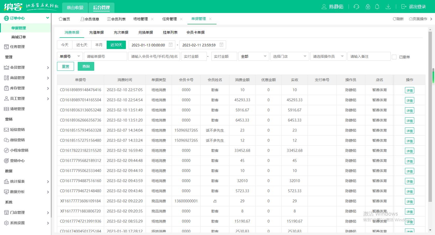
Task: Switch to the 今天 date filter
Action: (65, 45)
